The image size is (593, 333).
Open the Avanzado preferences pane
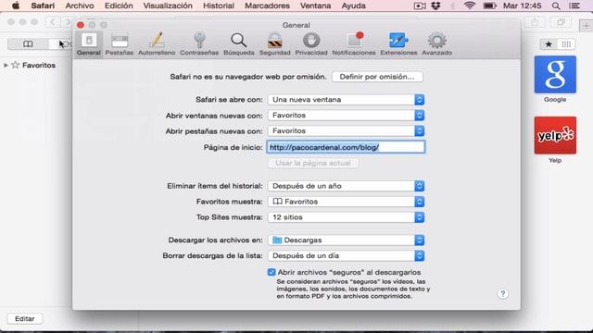pyautogui.click(x=436, y=44)
